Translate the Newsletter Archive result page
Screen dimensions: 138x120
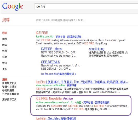point(102,102)
